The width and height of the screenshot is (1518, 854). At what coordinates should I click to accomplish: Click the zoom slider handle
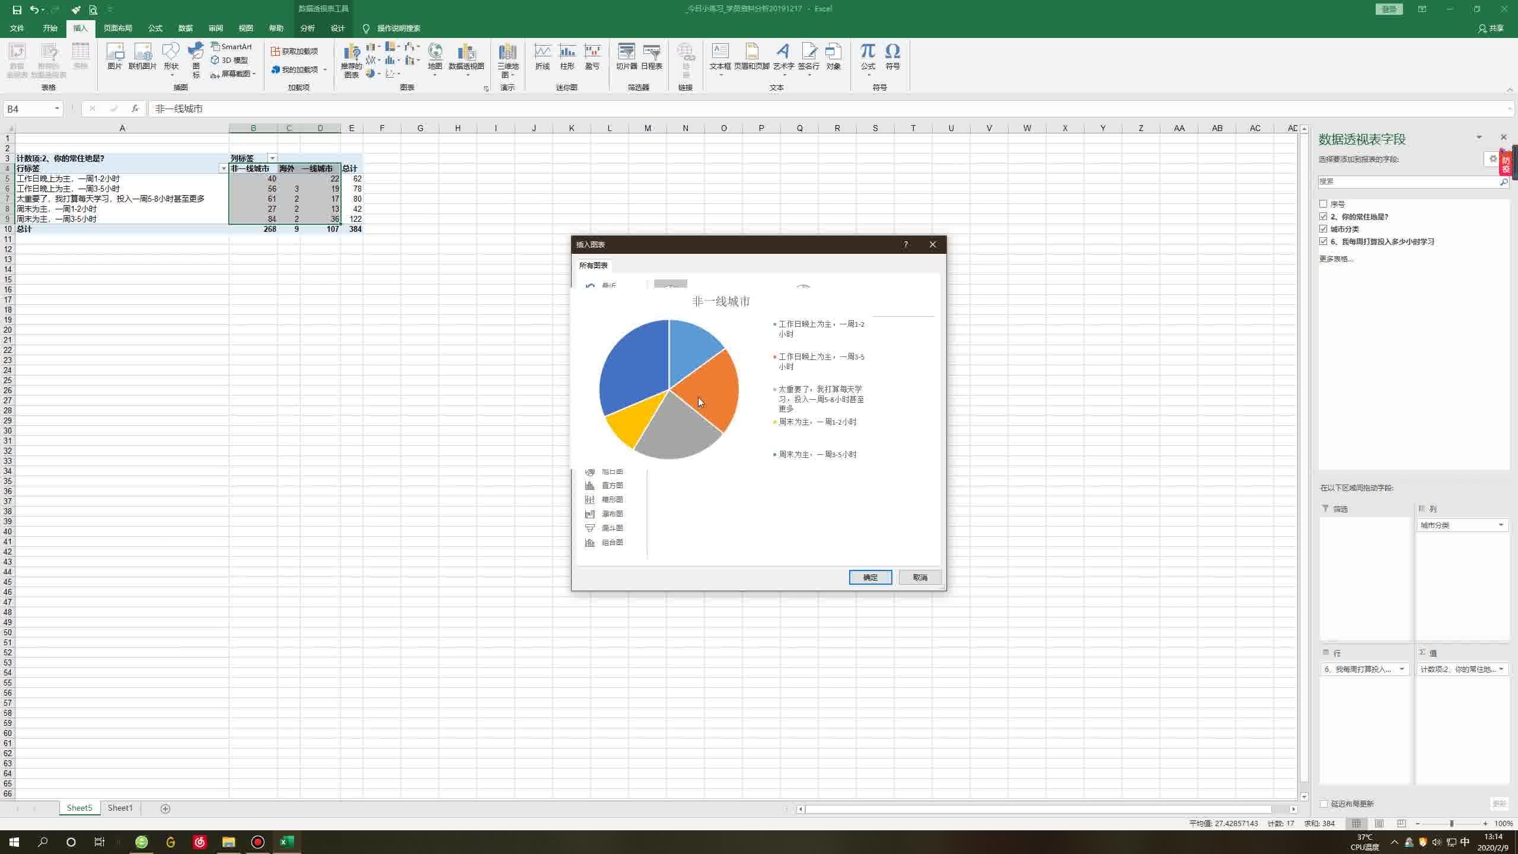coord(1452,823)
